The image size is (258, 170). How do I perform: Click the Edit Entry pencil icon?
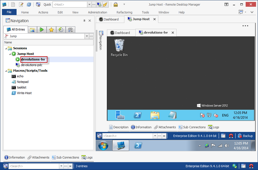[21, 4]
